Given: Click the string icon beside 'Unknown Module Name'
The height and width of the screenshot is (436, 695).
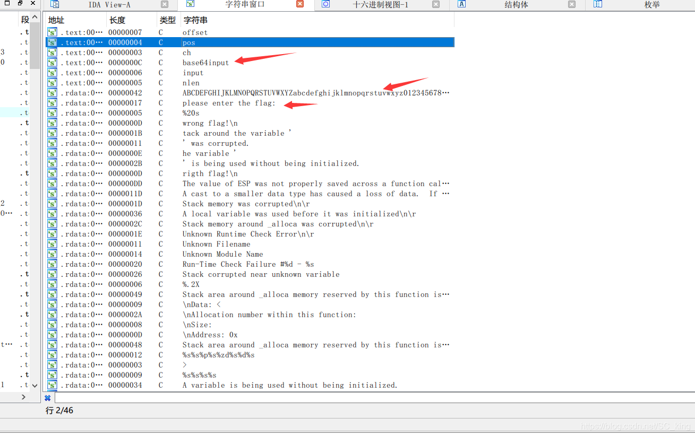Looking at the screenshot, I should [52, 254].
